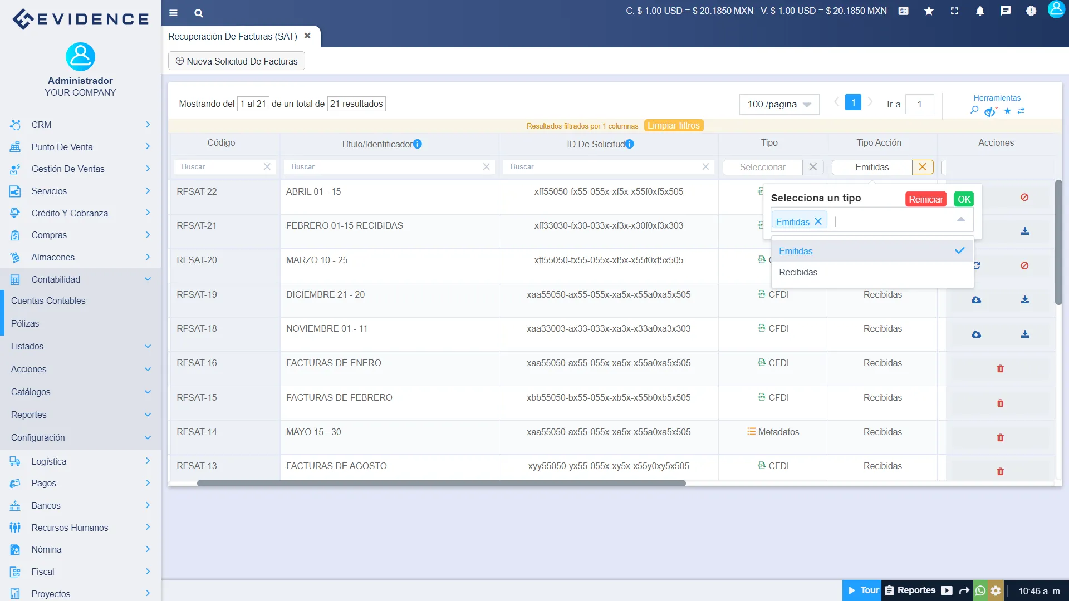Download files for the RFSAT-21 row
The width and height of the screenshot is (1069, 601).
(x=1024, y=231)
